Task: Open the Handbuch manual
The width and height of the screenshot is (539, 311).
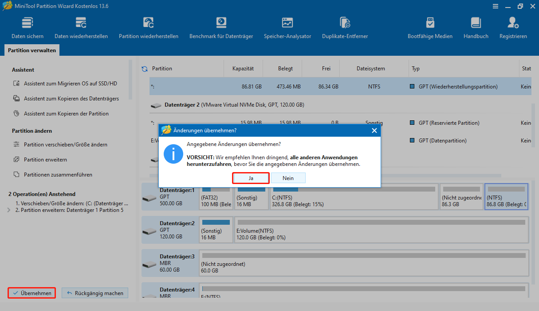Action: click(x=476, y=28)
